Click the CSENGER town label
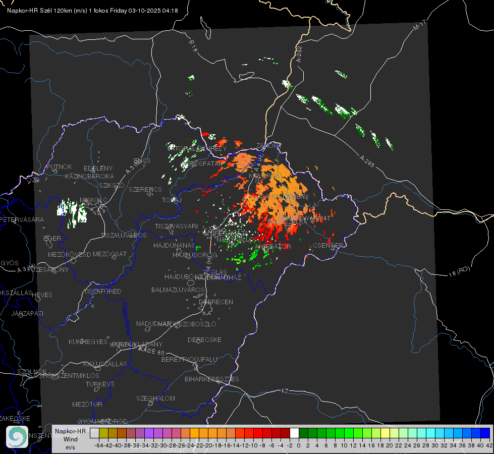Image resolution: width=494 pixels, height=454 pixels. tap(328, 245)
